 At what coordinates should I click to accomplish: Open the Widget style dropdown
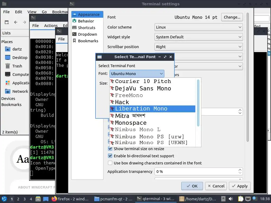pyautogui.click(x=198, y=37)
